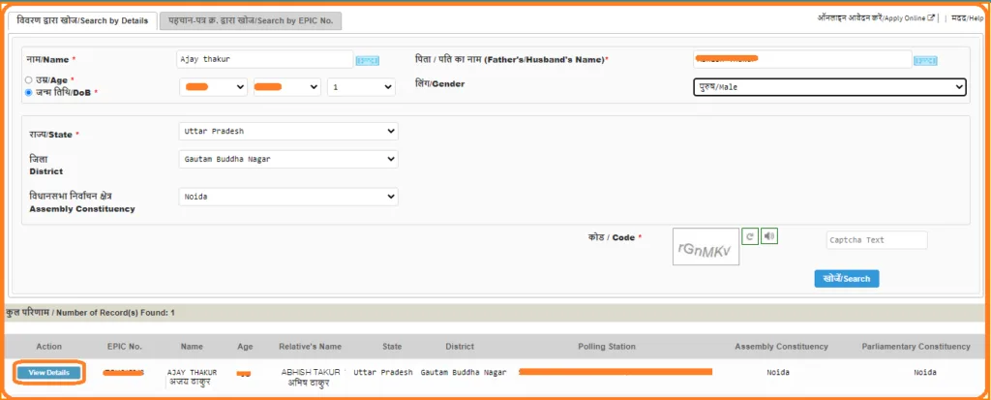Click Gautam Buddha Nagar district cell in results
Viewport: 991px width, 400px height.
pos(464,372)
